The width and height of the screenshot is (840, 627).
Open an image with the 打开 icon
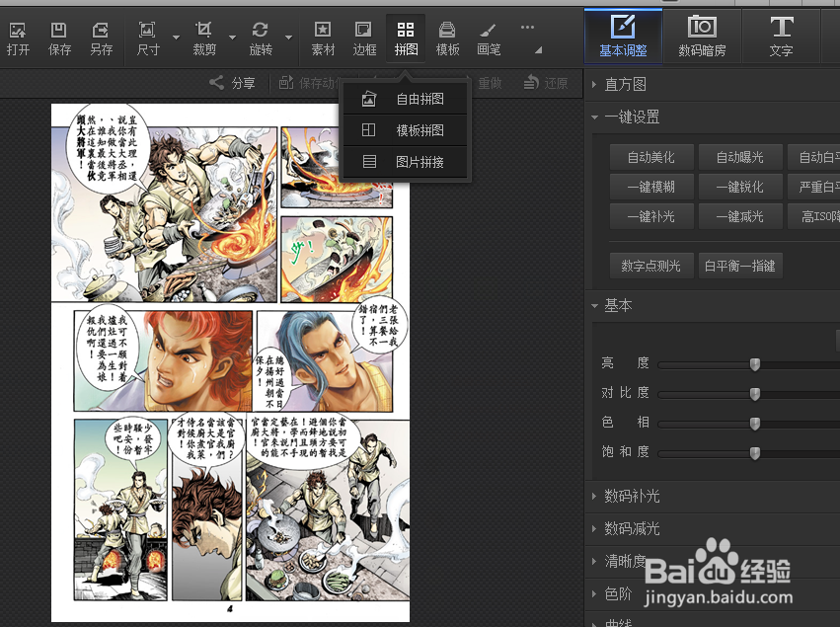click(x=18, y=39)
